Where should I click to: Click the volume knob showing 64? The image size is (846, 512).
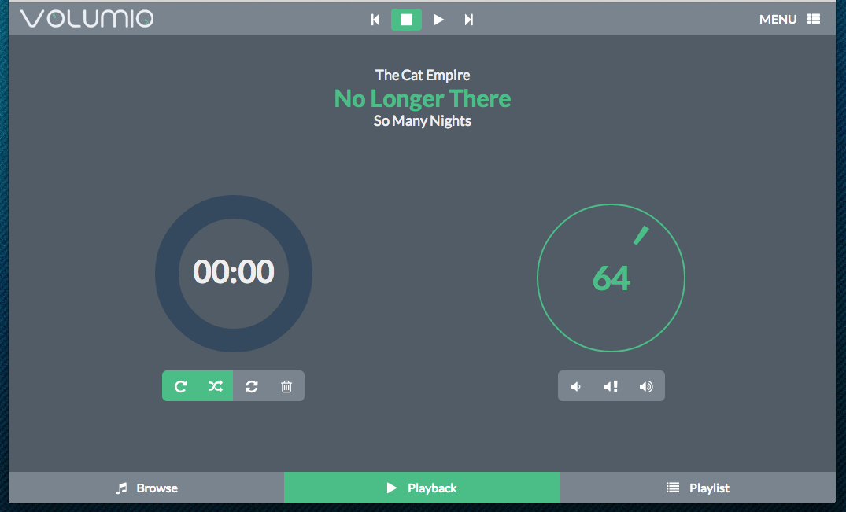tap(611, 278)
